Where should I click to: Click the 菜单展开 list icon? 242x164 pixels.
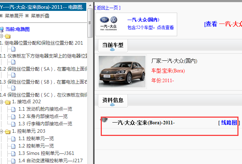pyautogui.click(x=1, y=16)
